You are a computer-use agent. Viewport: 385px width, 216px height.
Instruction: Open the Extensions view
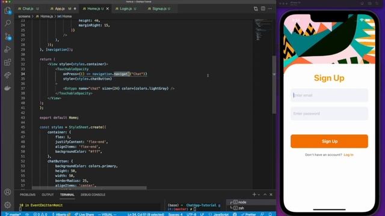coord(8,62)
